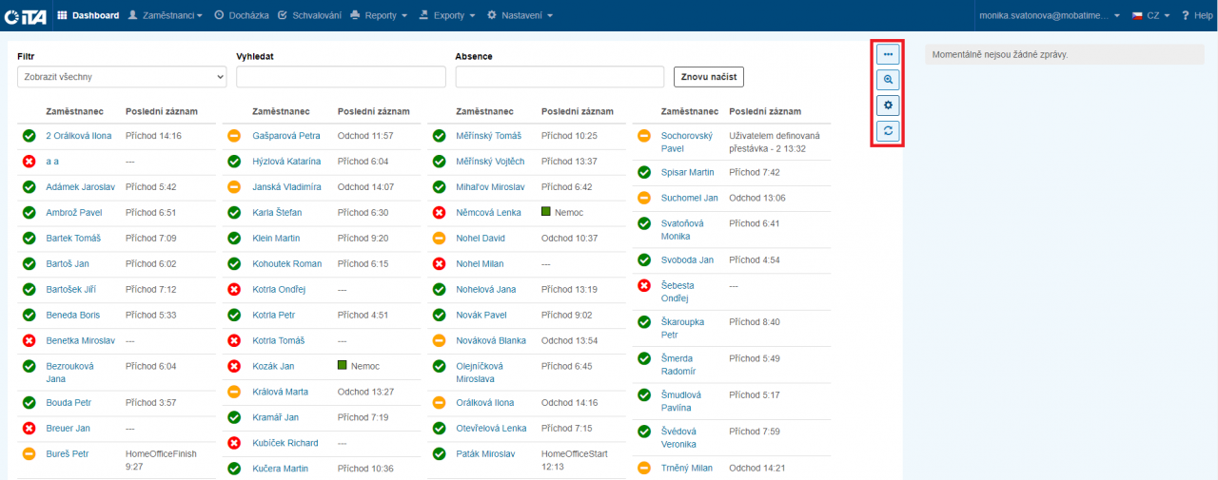Viewport: 1218px width, 480px height.
Task: Click the zoom-in magnifier icon
Action: (x=887, y=81)
